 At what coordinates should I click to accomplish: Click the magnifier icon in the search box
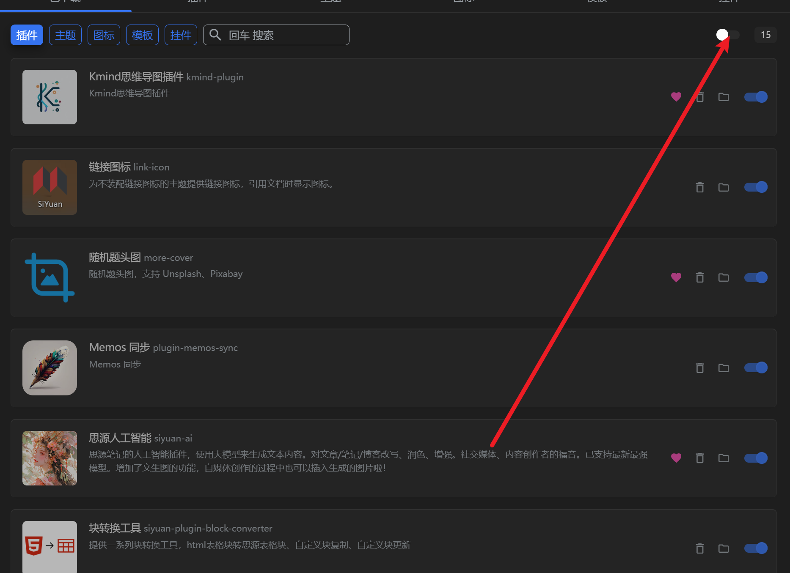coord(215,35)
